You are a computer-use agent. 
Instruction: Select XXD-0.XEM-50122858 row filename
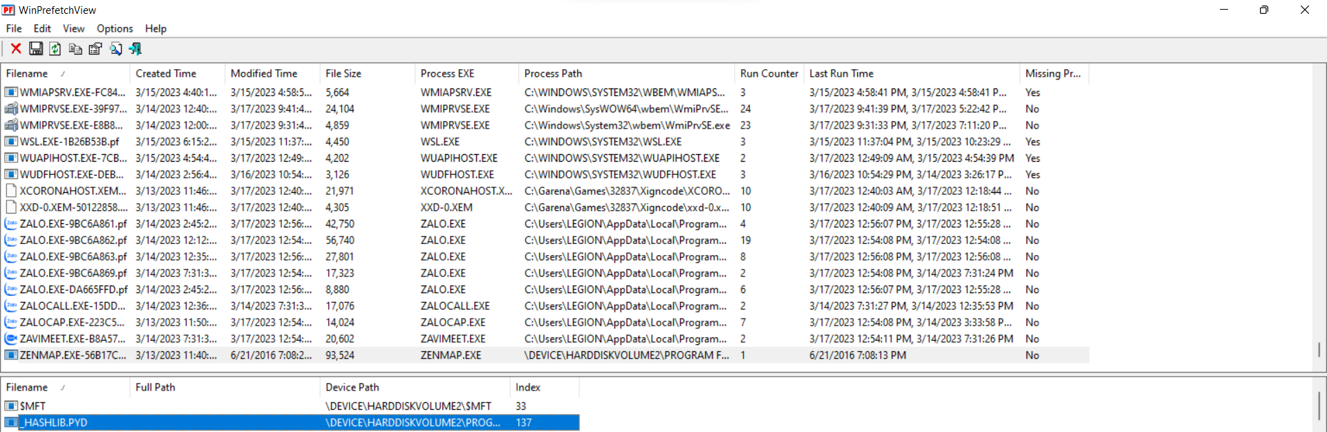[74, 207]
